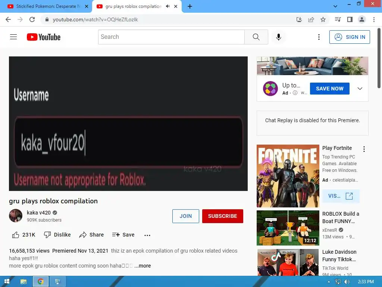Mute the tab via the speaker icon
The height and width of the screenshot is (287, 382).
[x=167, y=6]
